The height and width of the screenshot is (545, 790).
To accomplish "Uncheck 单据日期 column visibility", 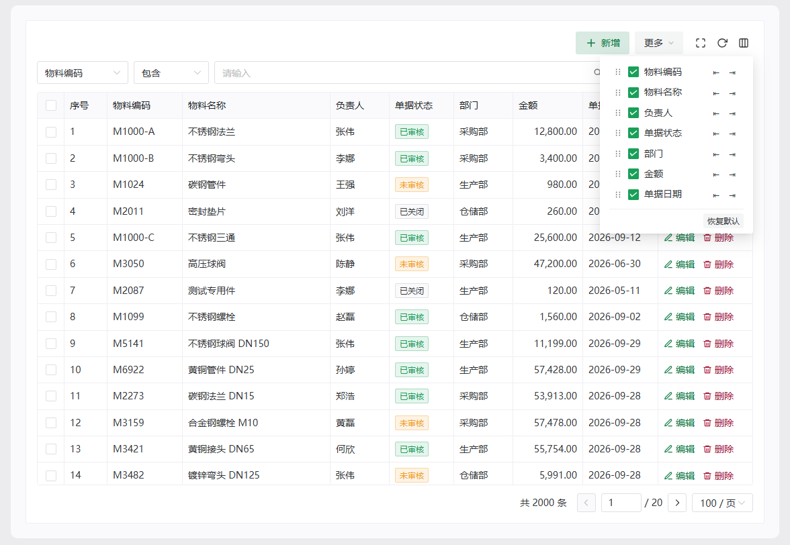I will click(x=633, y=194).
